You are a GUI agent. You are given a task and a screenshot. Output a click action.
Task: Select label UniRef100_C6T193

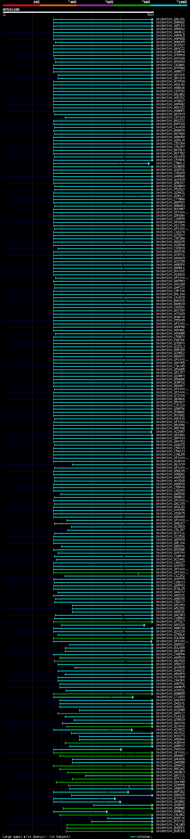click(x=170, y=118)
